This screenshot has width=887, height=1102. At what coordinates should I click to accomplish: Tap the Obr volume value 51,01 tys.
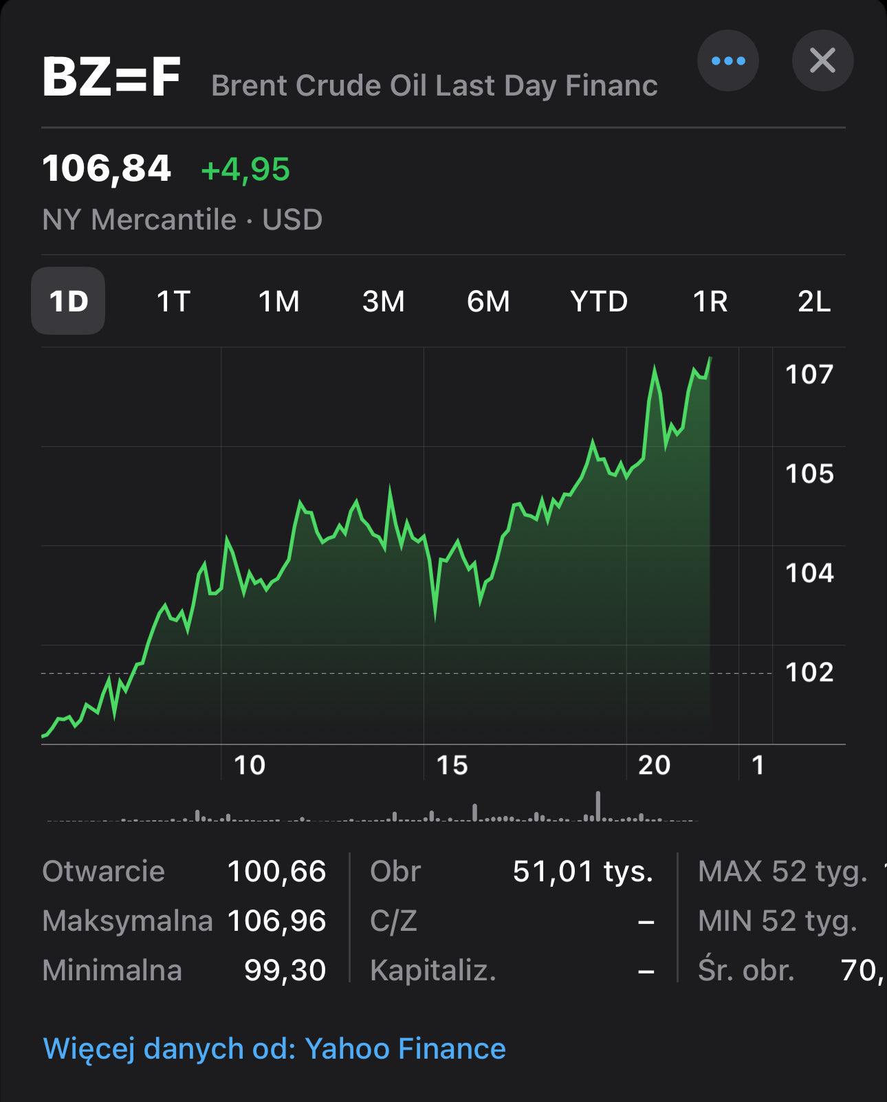click(582, 872)
